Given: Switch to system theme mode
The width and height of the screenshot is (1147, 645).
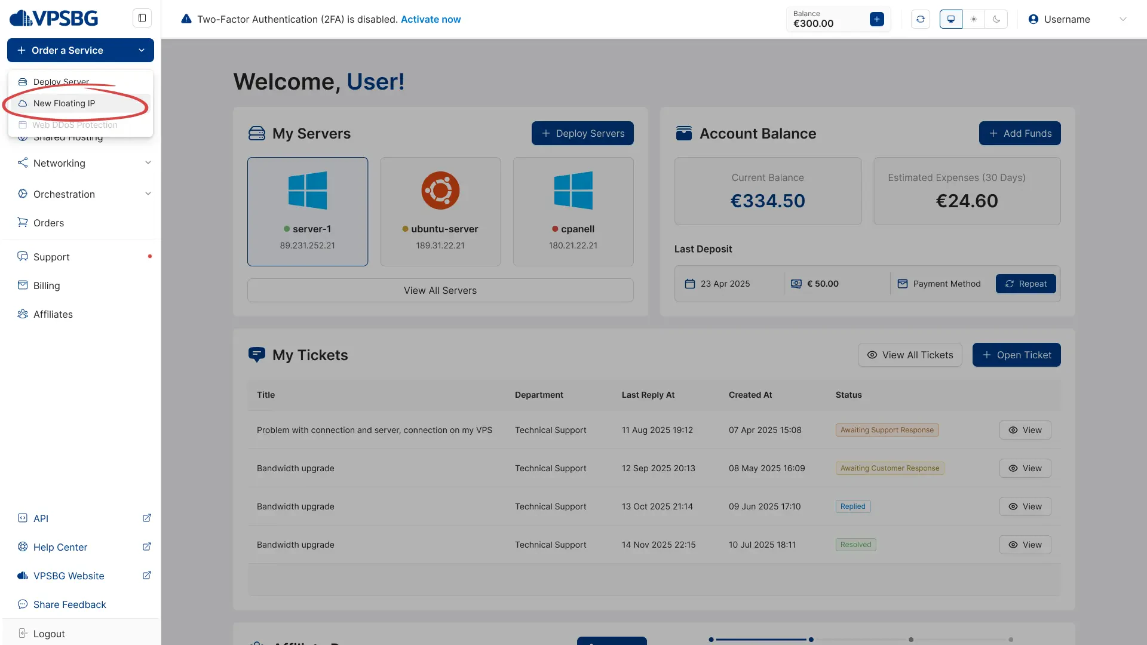Looking at the screenshot, I should point(951,19).
